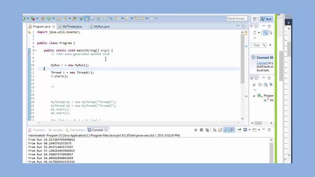The width and height of the screenshot is (315, 177).
Task: Open New Java Class dropdown arrow
Action: click(54, 19)
